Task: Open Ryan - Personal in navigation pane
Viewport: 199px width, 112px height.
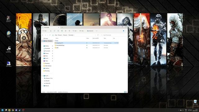Action: (x=48, y=41)
